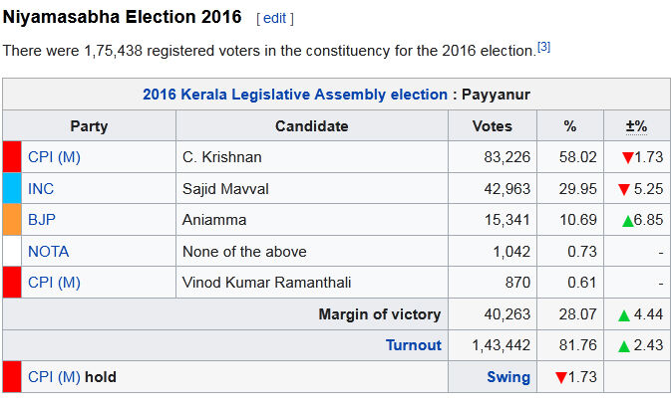This screenshot has width=671, height=406.
Task: Open the reference 3 footnote link
Action: click(543, 47)
